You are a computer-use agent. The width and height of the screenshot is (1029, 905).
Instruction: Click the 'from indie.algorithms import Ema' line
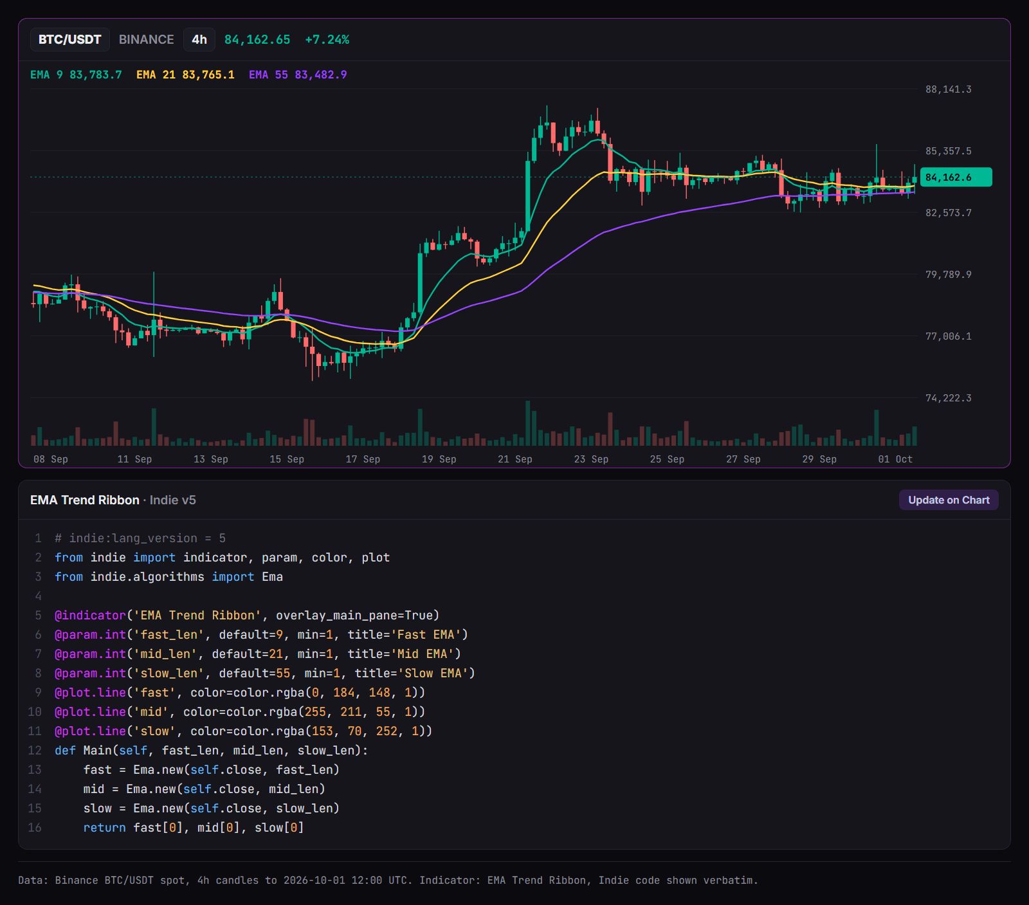click(x=168, y=576)
